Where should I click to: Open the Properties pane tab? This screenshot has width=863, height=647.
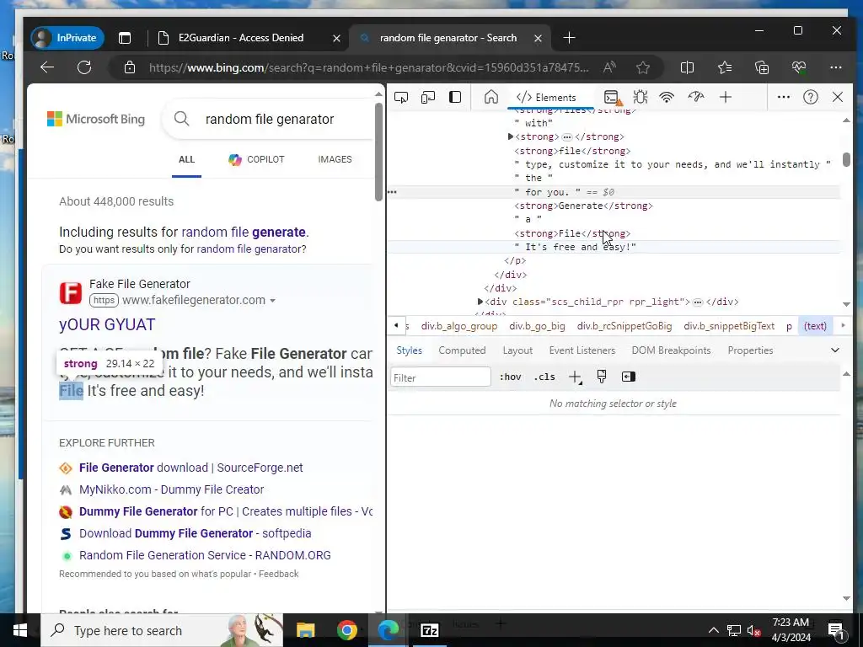tap(750, 350)
